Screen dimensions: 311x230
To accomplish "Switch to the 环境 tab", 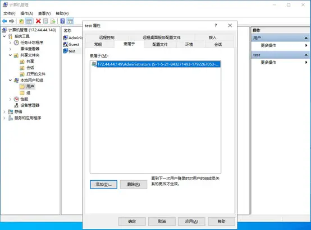I will [189, 44].
